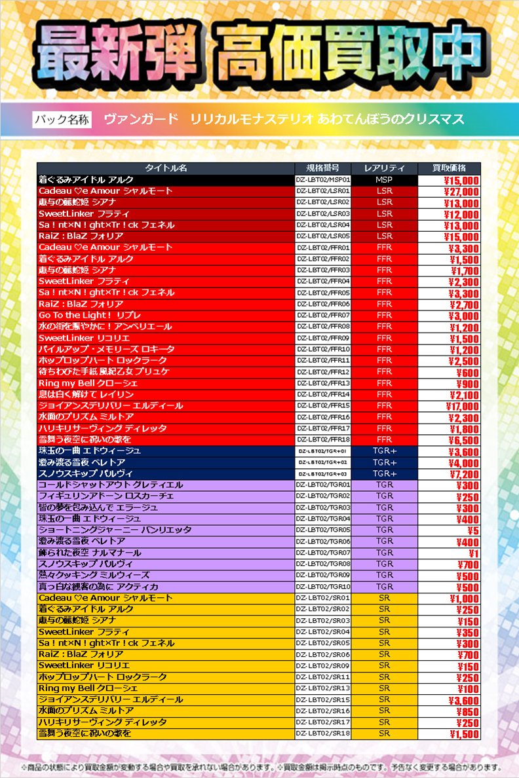This screenshot has width=519, height=778.
Task: Click the 買取価格 column header
Action: [449, 168]
